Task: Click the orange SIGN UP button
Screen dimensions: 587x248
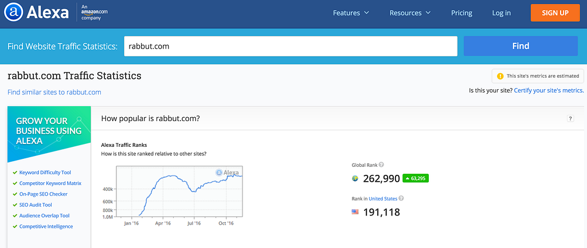Action: (x=555, y=13)
